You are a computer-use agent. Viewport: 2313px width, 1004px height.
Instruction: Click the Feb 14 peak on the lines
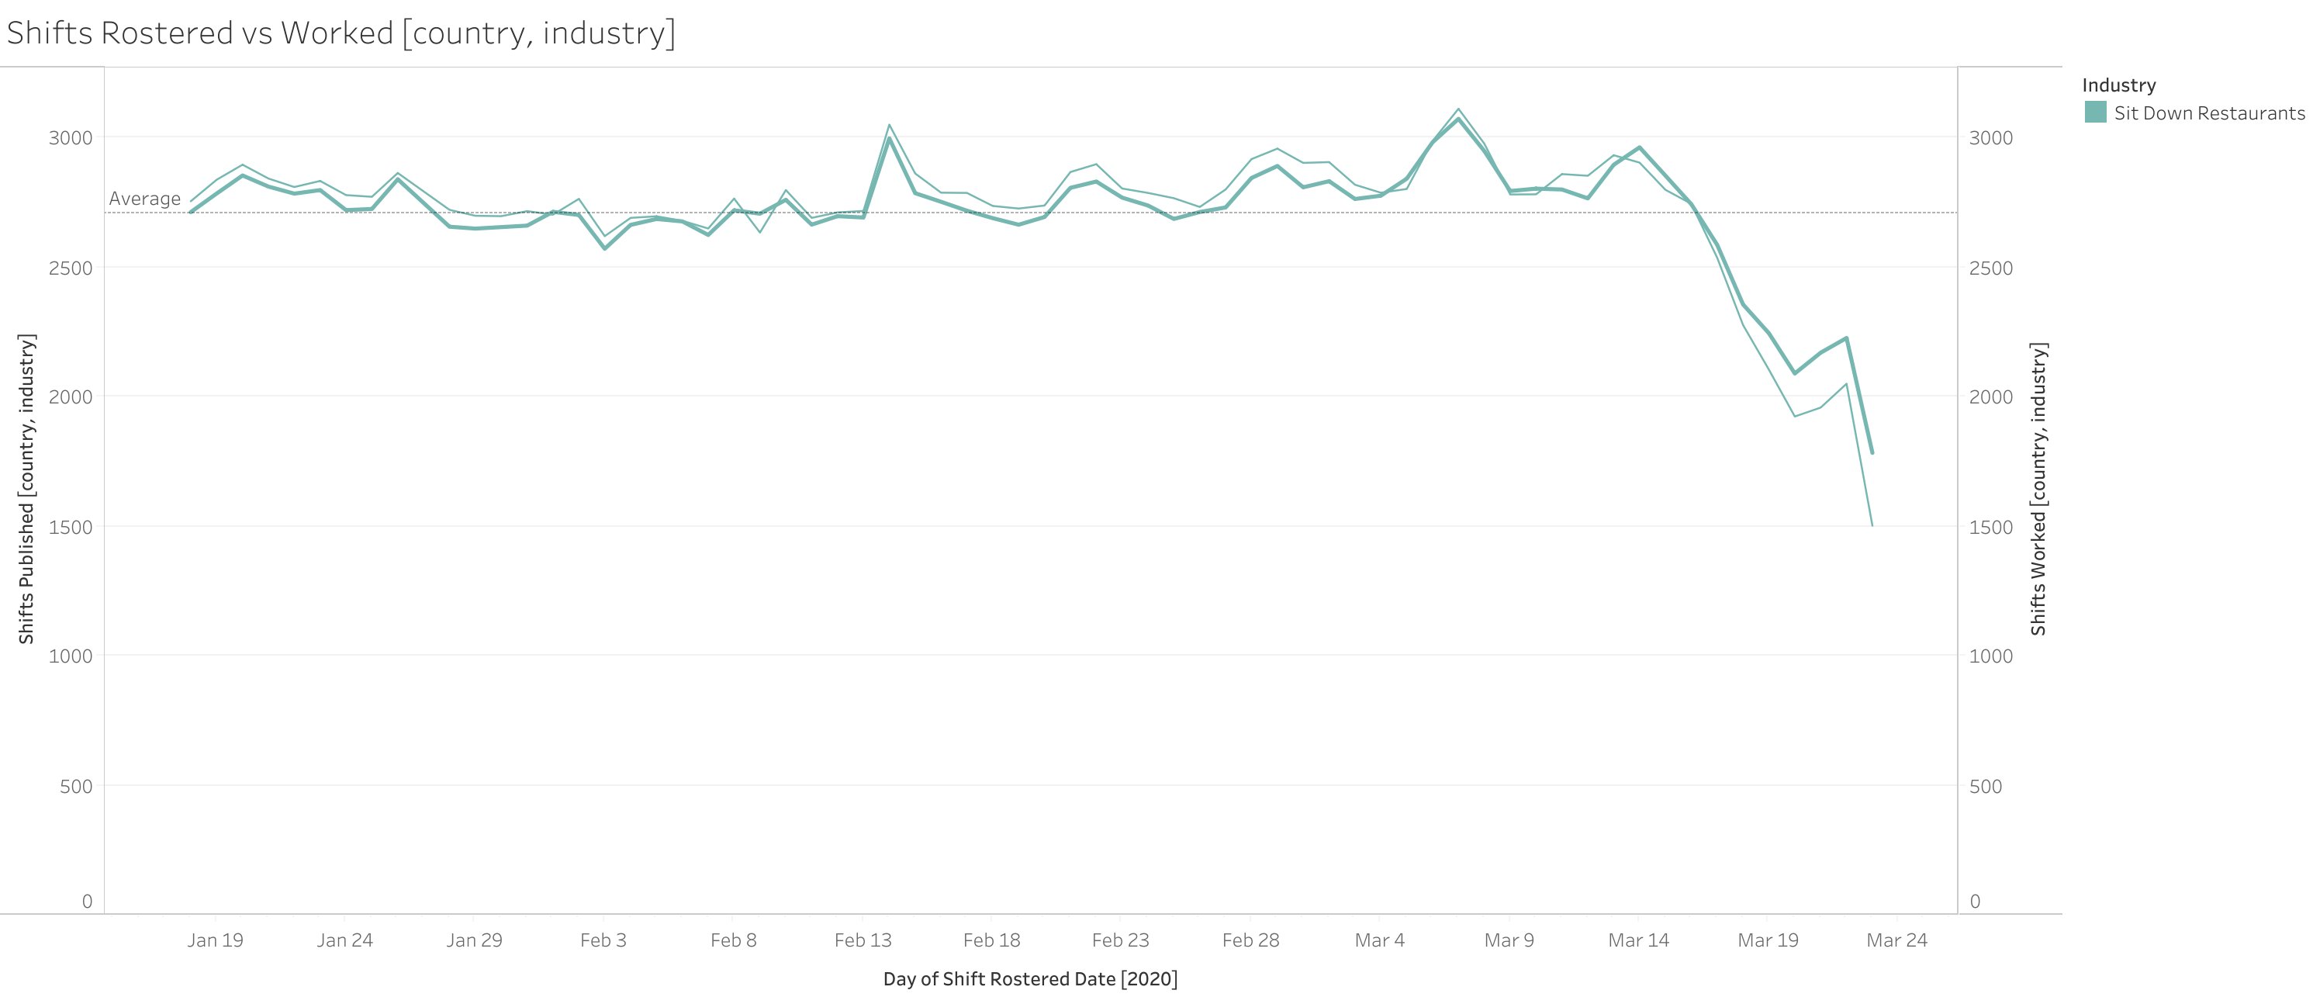(889, 135)
